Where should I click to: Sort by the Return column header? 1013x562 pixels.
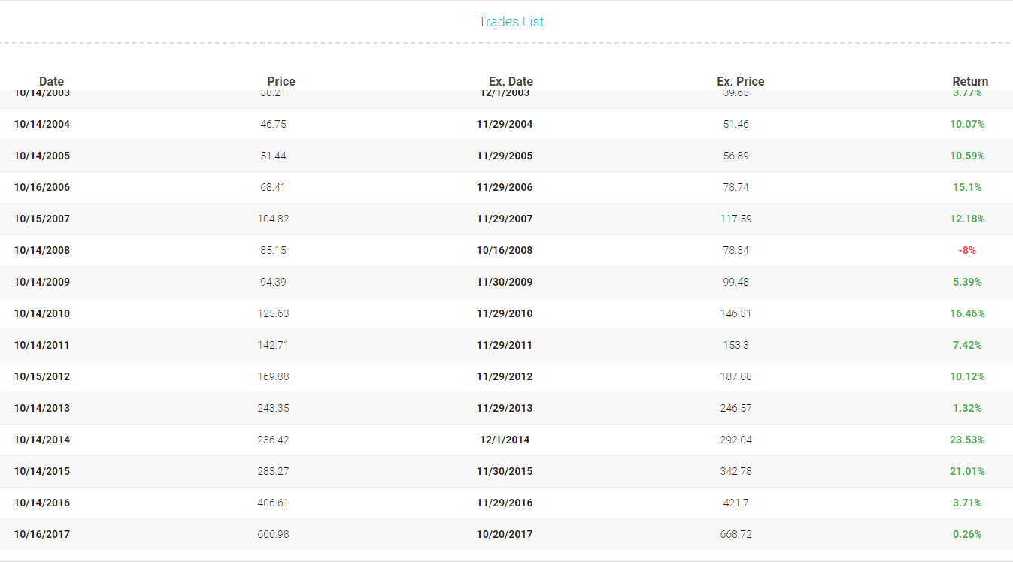point(970,81)
